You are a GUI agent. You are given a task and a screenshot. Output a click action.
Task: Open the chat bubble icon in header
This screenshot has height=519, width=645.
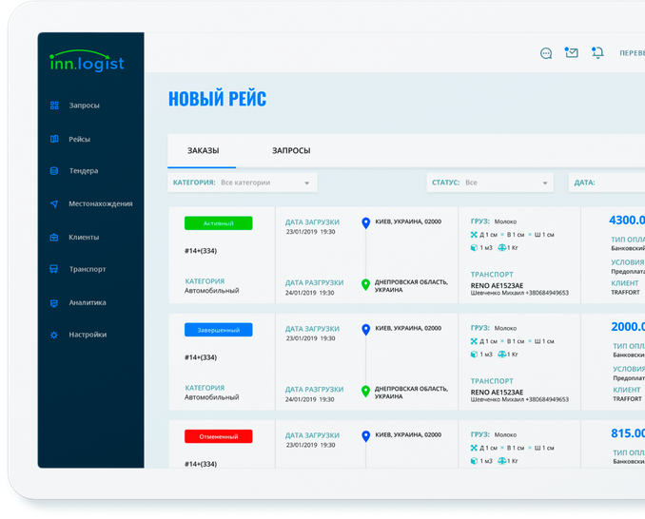[546, 53]
